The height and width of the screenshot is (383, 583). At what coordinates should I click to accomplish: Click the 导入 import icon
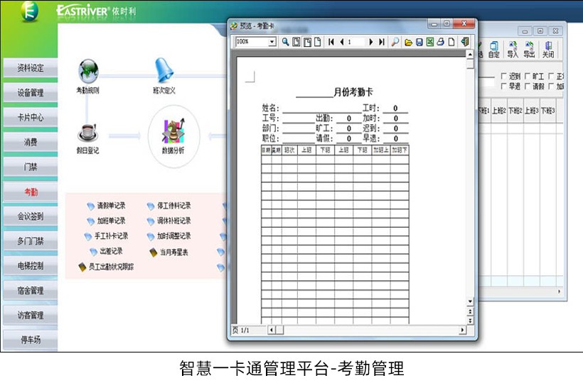[x=512, y=49]
